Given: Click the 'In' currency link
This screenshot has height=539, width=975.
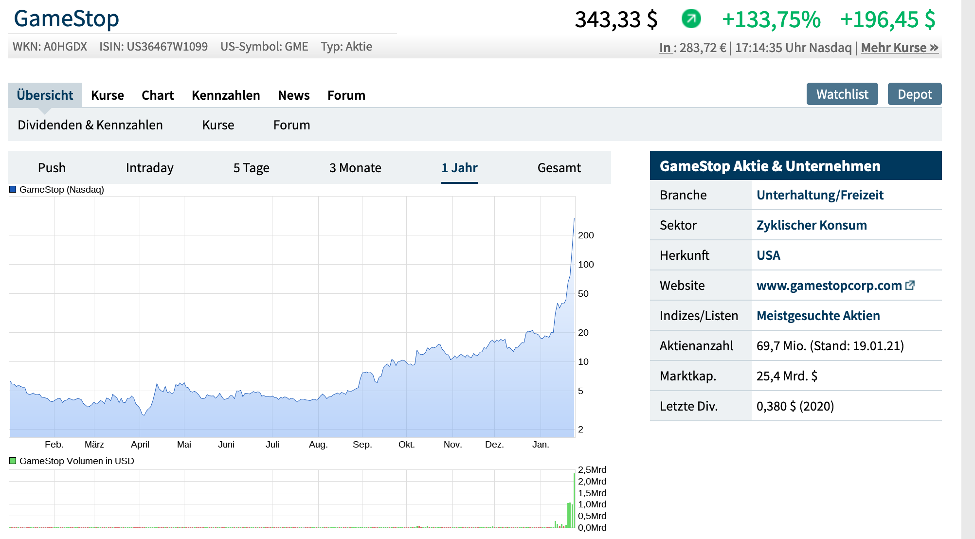Looking at the screenshot, I should tap(665, 48).
